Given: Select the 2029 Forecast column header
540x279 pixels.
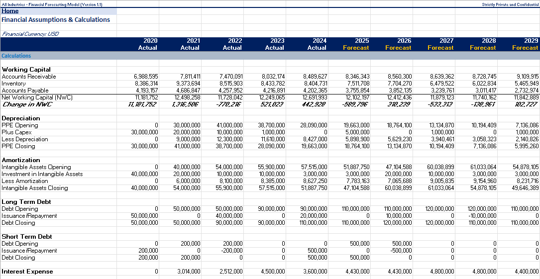Looking at the screenshot, I should [525, 44].
